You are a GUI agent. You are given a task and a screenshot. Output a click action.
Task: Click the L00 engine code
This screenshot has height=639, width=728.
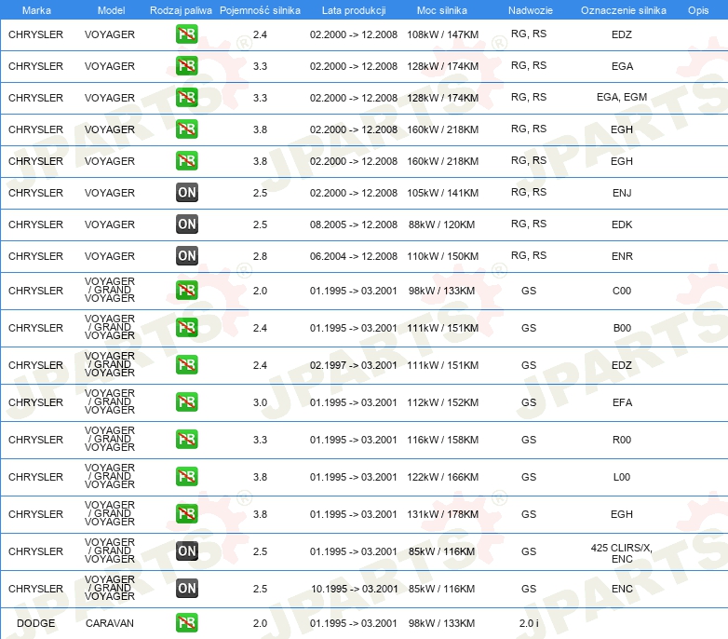[622, 477]
